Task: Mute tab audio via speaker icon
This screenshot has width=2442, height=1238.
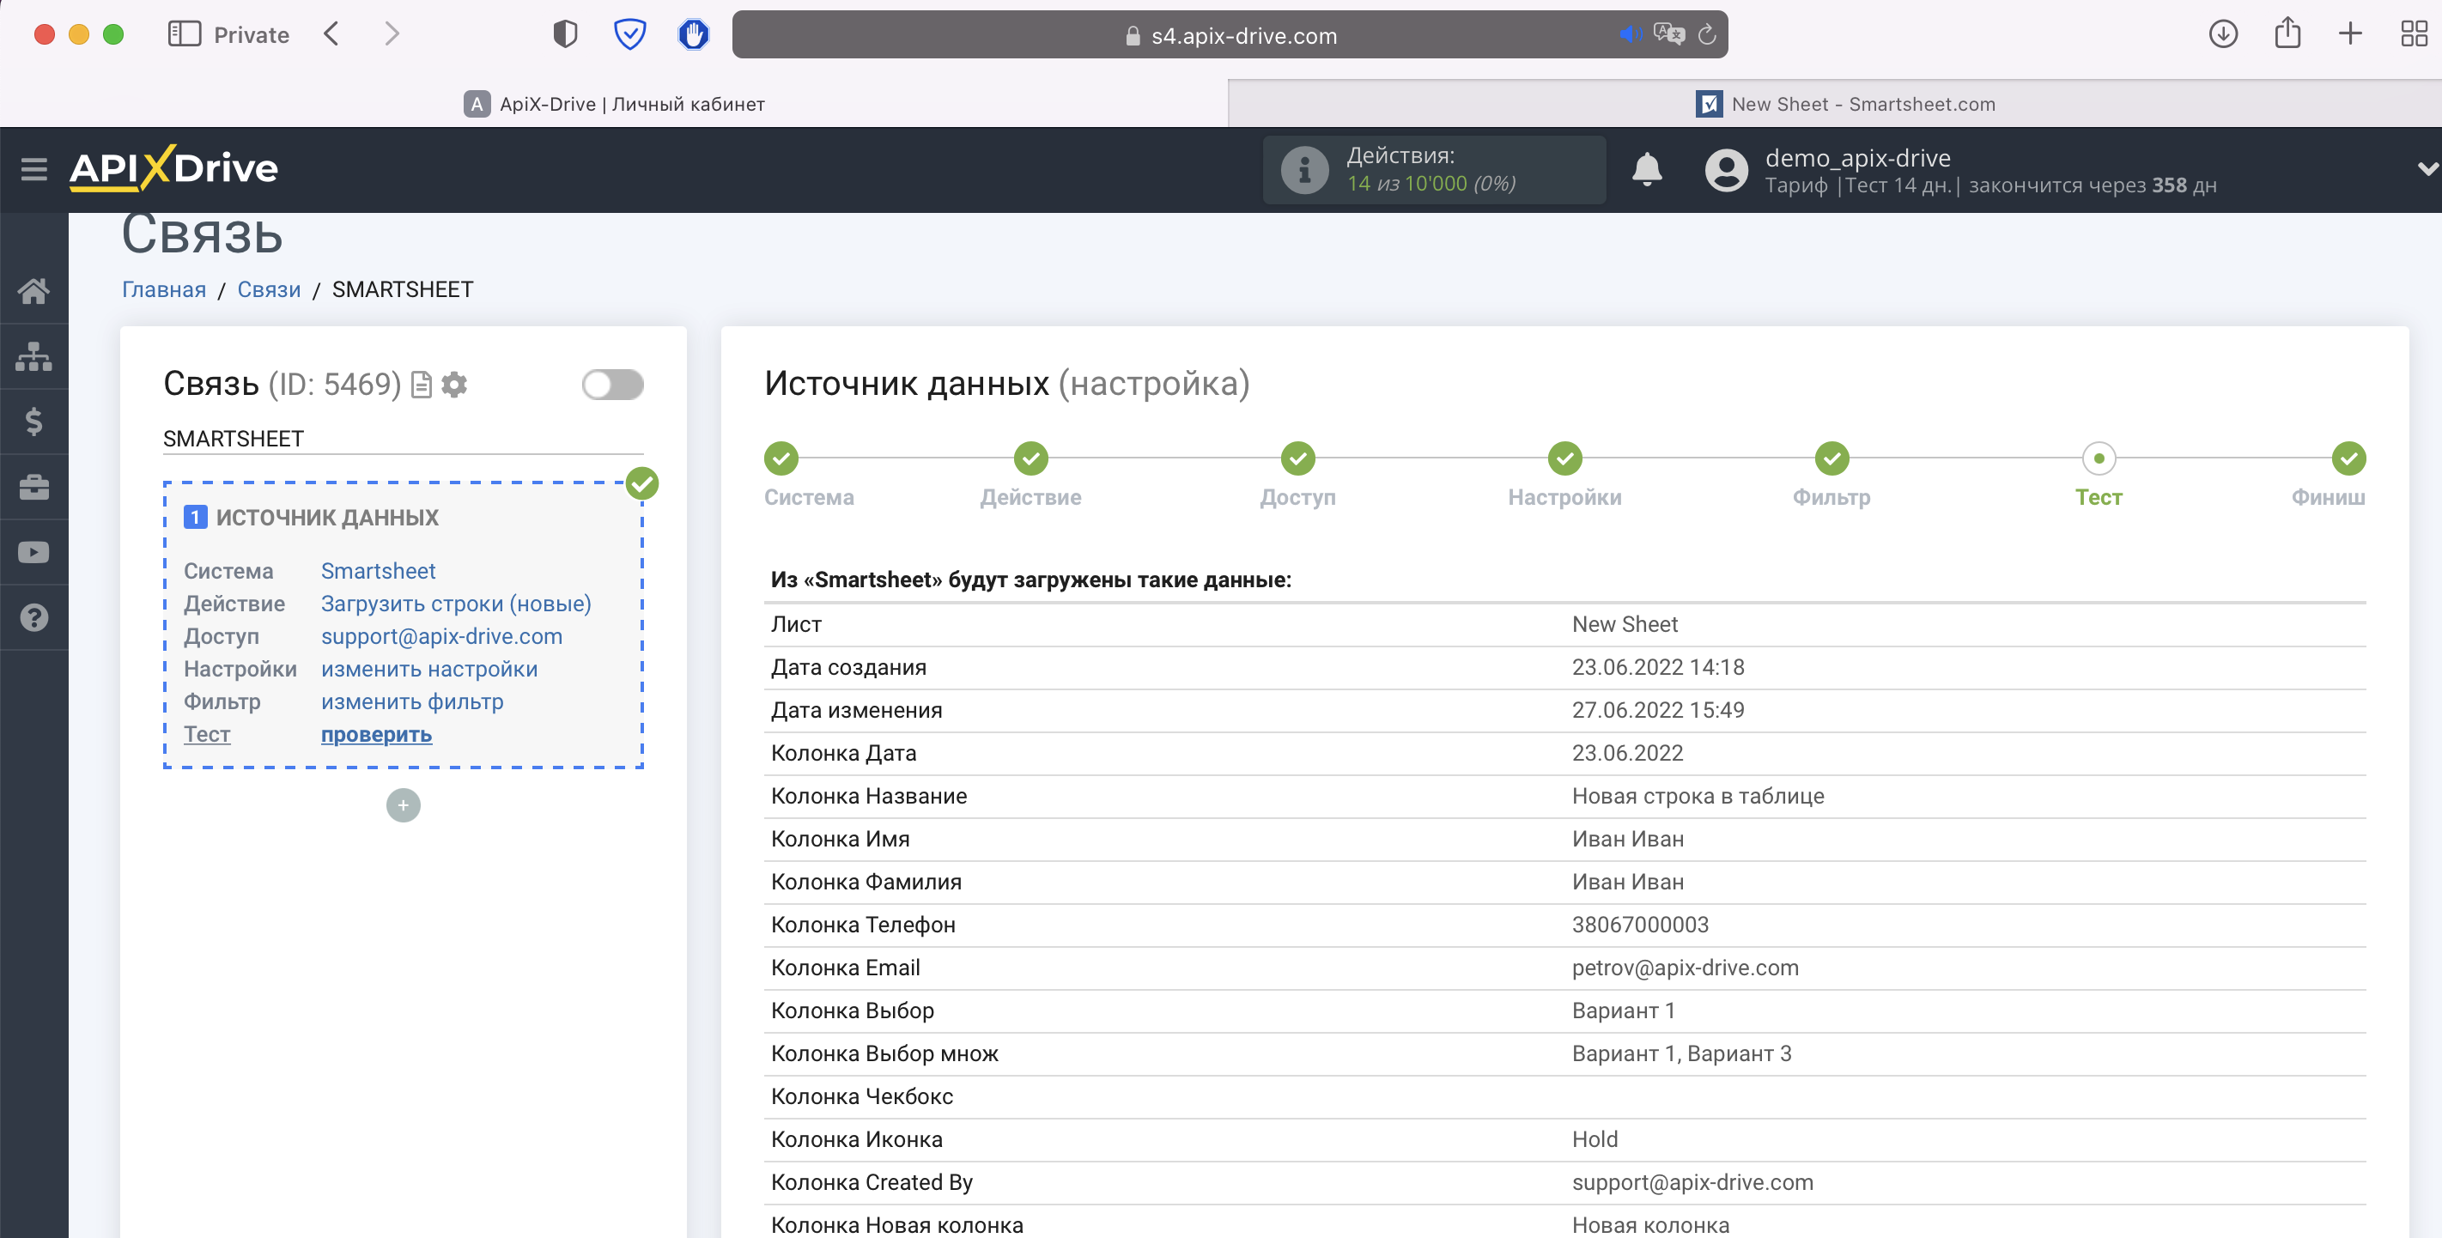Action: point(1630,35)
